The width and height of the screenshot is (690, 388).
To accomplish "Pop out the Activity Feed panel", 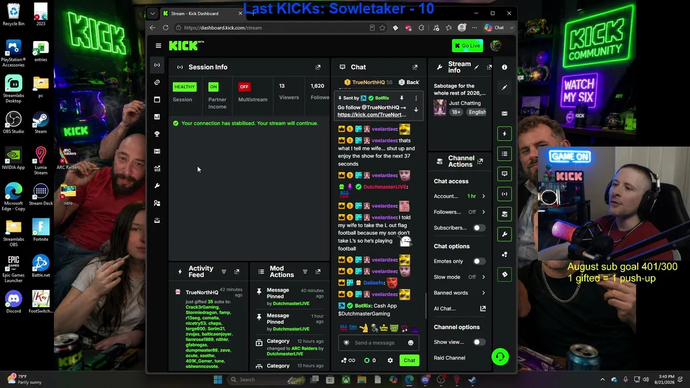I will point(237,272).
